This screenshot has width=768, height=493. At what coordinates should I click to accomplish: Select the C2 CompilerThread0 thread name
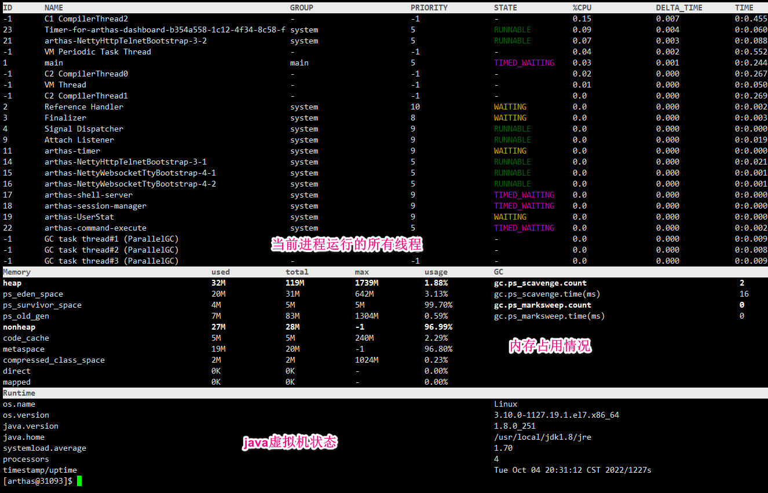[86, 74]
